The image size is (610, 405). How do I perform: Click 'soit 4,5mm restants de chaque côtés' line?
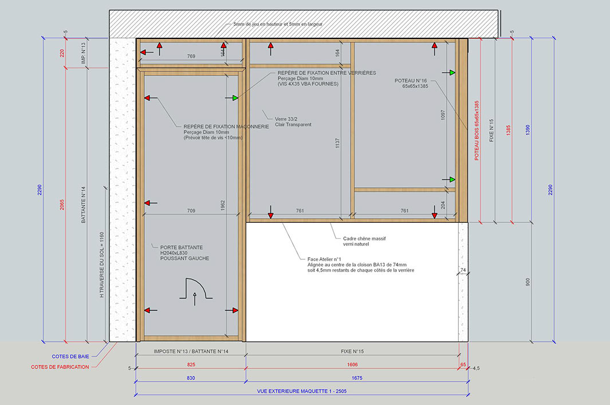pos(361,270)
